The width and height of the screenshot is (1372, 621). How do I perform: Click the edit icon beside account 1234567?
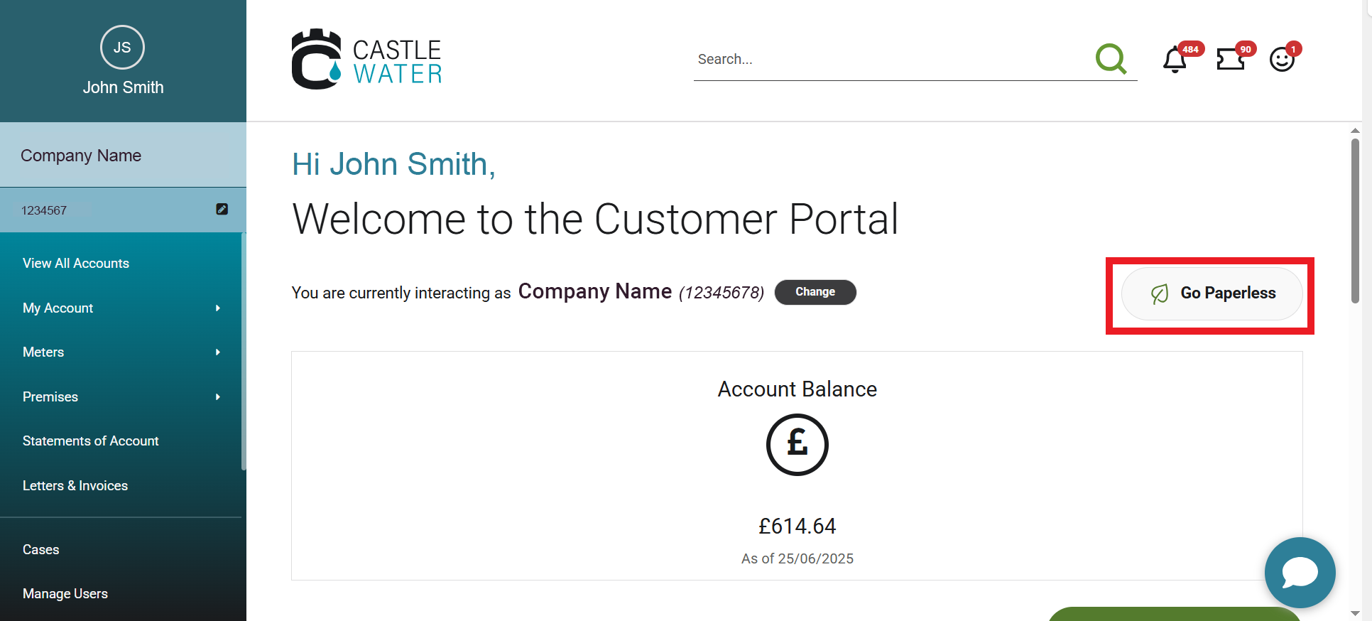(222, 209)
